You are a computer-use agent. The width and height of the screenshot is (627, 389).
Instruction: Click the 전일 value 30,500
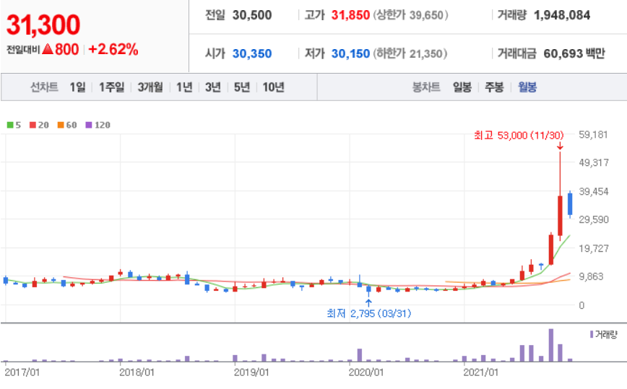(x=252, y=15)
